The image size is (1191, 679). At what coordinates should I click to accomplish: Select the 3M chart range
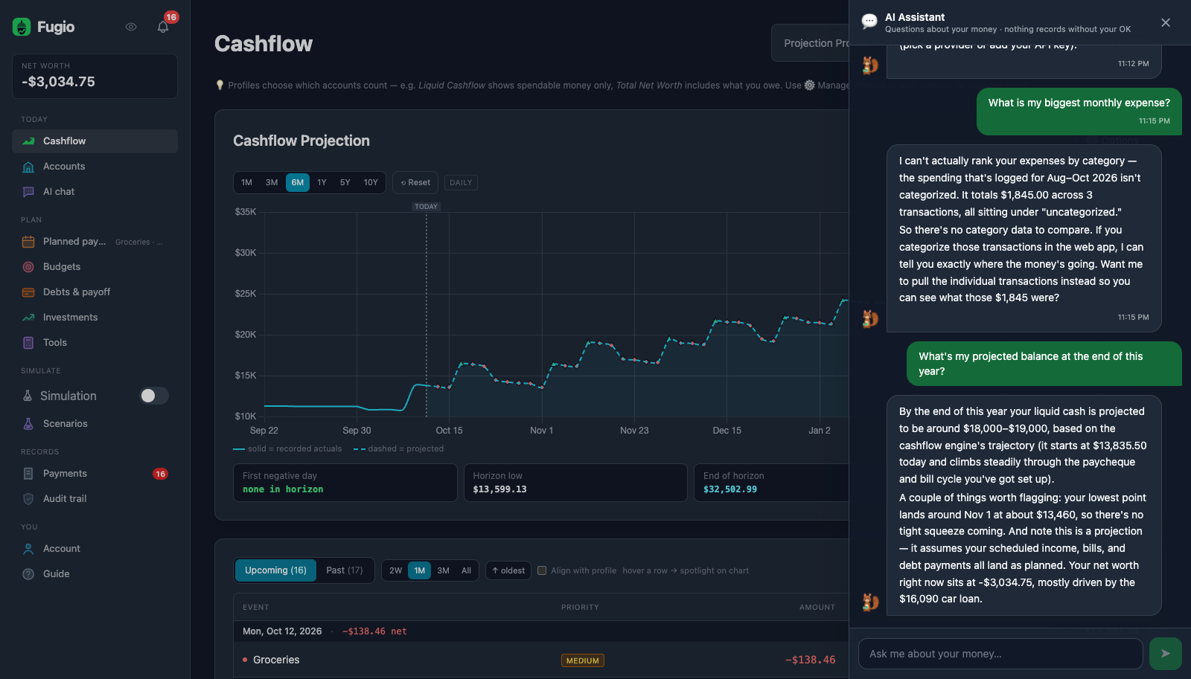(x=272, y=182)
